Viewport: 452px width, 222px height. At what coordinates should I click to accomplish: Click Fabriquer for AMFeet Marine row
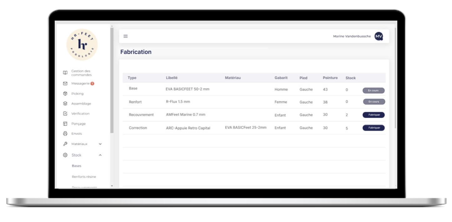(374, 115)
